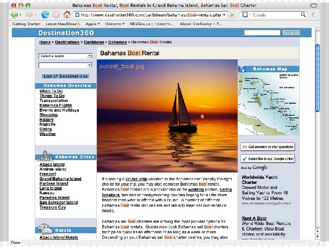Open the Новости bookmarks folder
Screen dimensions: 329x247
(115, 24)
